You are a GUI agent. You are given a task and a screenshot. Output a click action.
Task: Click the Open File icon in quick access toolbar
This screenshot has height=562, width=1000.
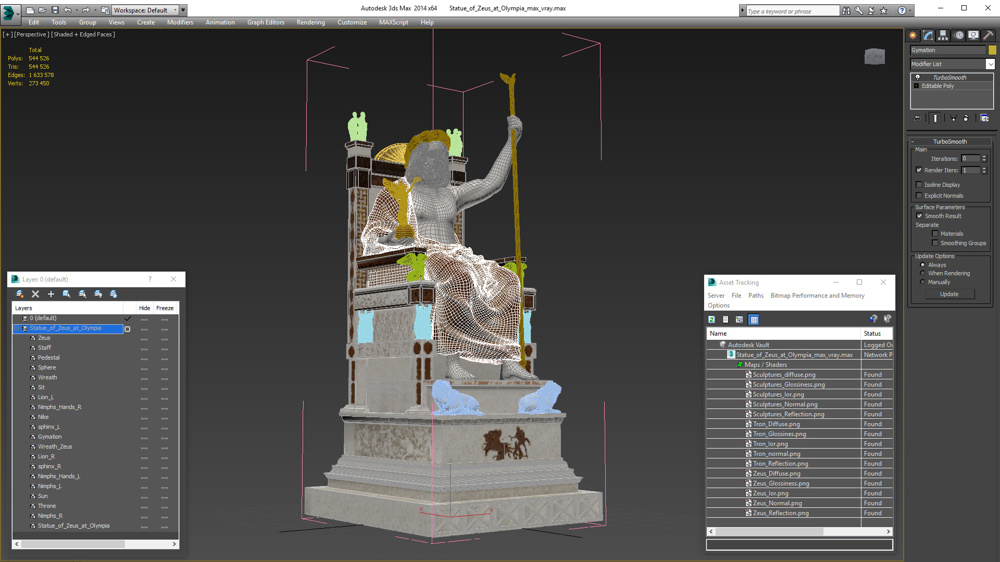coord(43,10)
